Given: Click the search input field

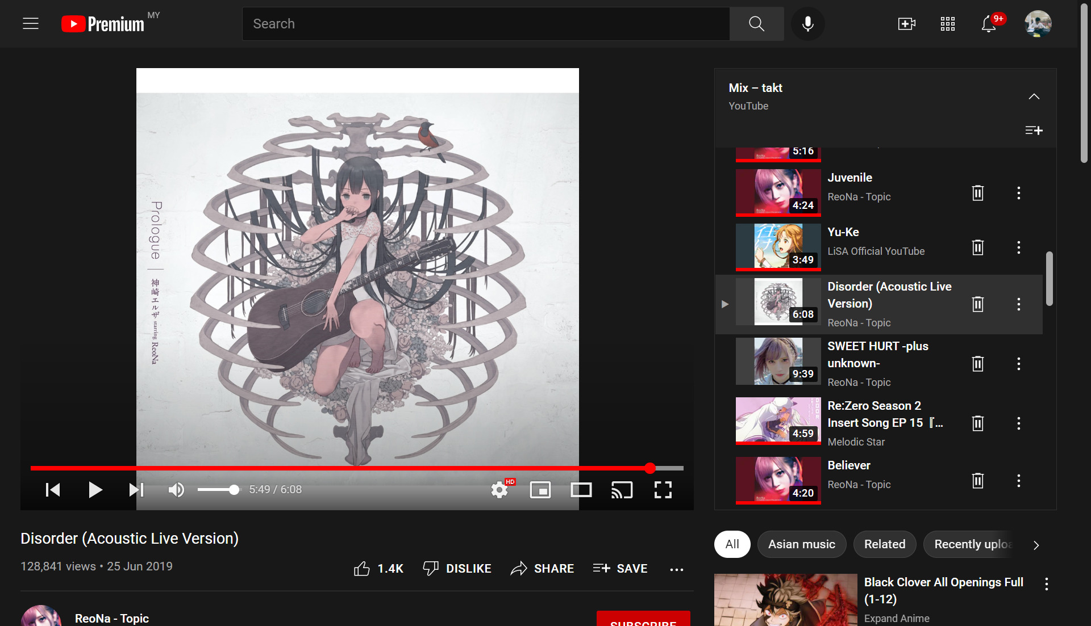Looking at the screenshot, I should [486, 24].
